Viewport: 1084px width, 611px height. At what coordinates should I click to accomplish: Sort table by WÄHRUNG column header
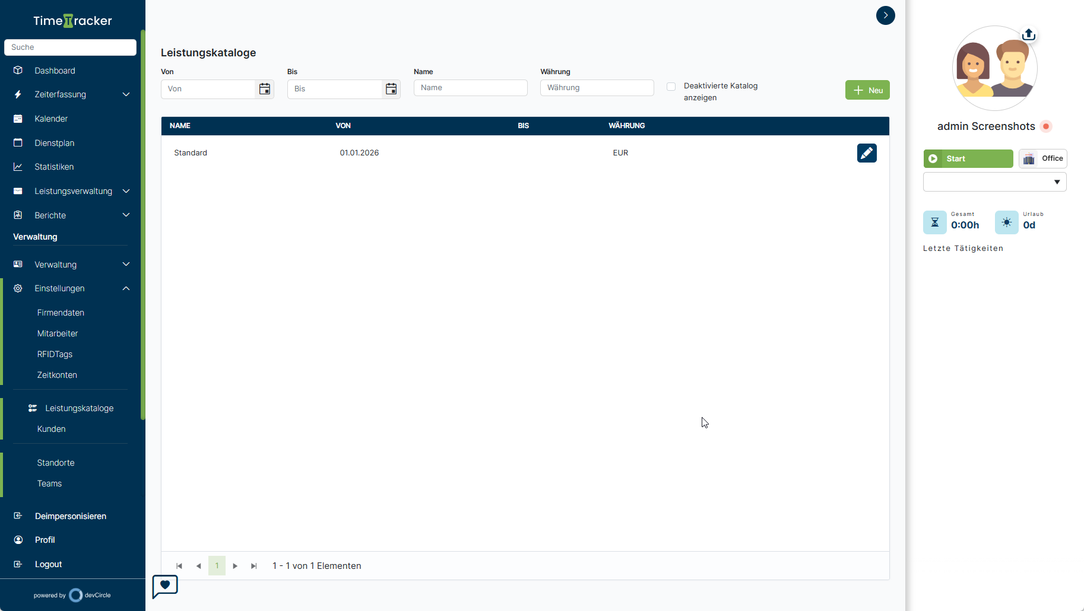pos(627,126)
